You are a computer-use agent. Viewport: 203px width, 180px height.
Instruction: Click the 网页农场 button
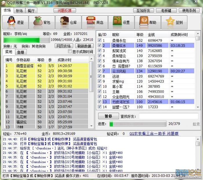coord(64,46)
